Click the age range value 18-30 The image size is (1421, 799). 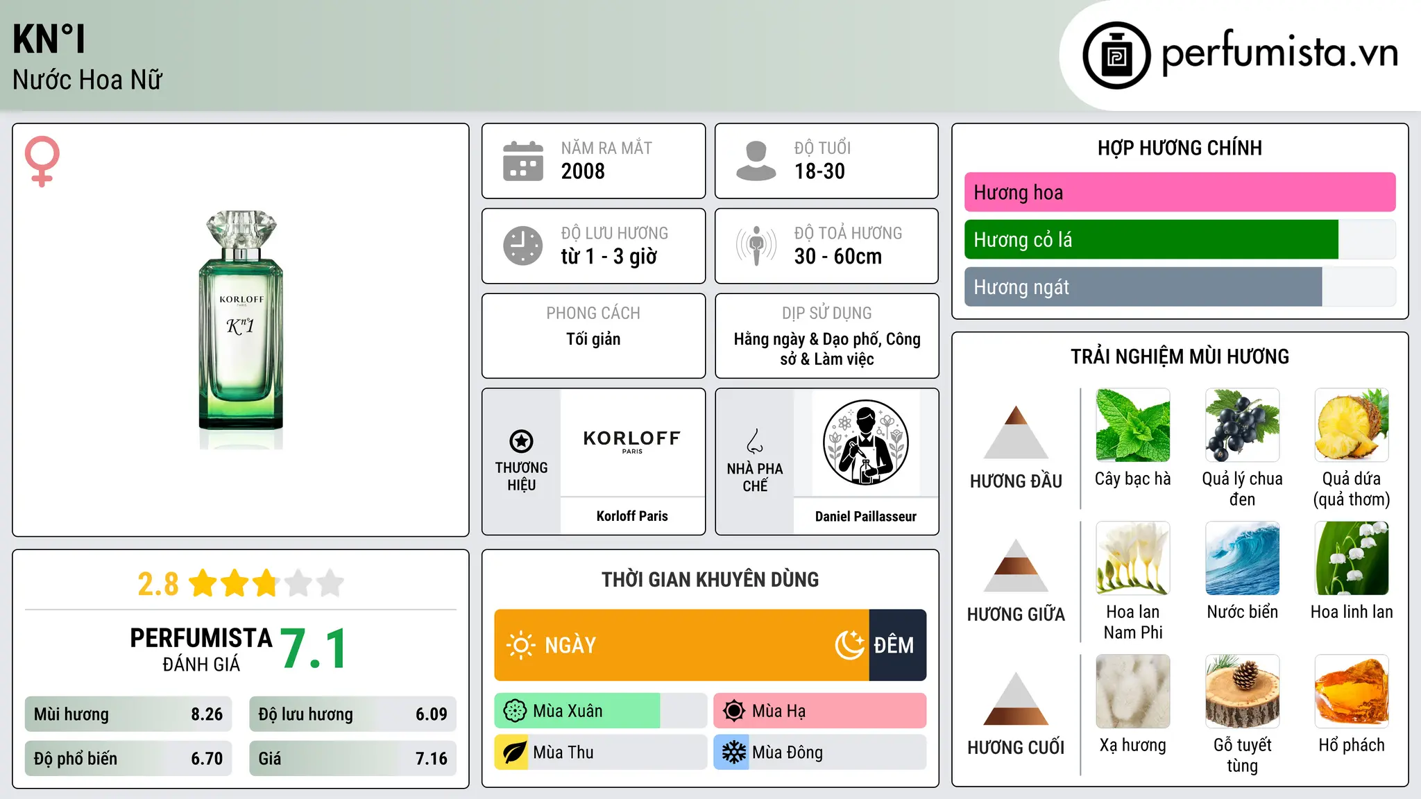tap(819, 171)
